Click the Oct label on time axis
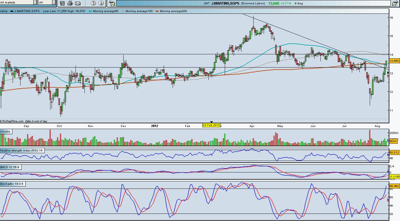Viewport: 400px width, 221px height. tap(59, 126)
